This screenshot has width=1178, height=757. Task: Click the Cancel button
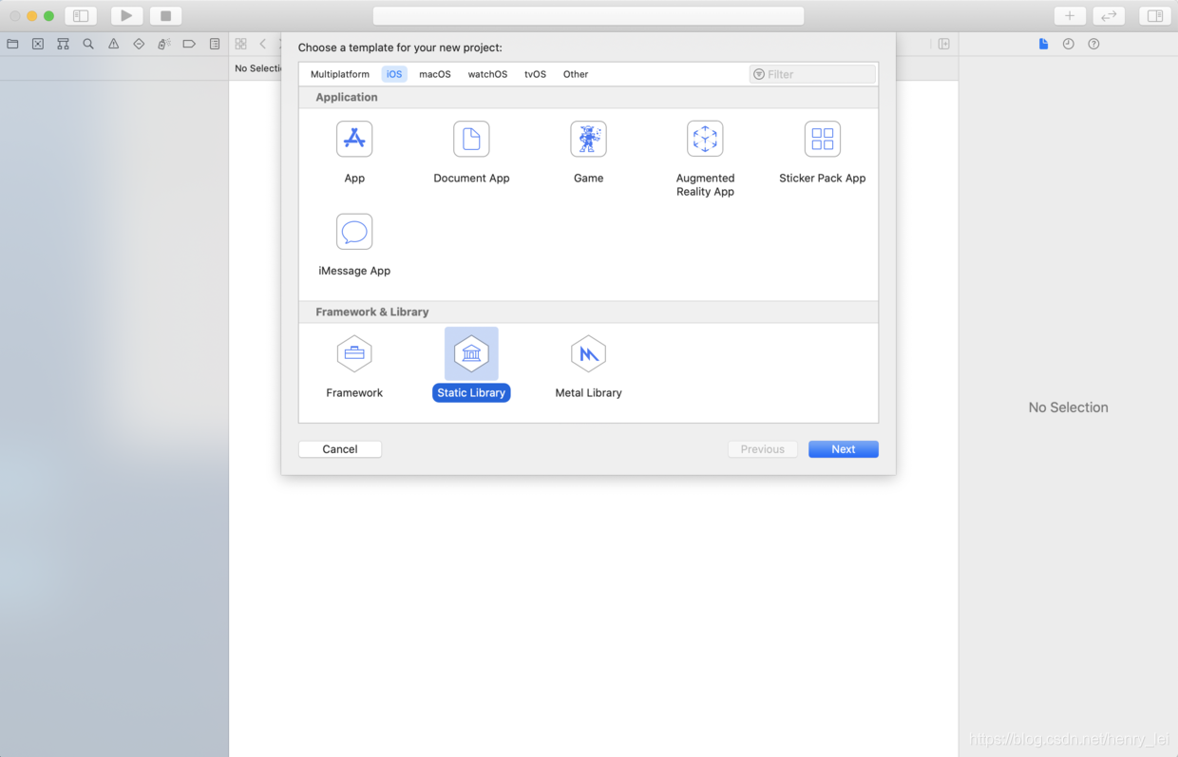pos(340,449)
